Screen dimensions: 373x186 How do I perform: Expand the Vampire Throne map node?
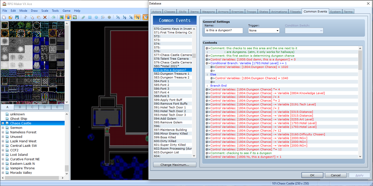tap(3, 168)
